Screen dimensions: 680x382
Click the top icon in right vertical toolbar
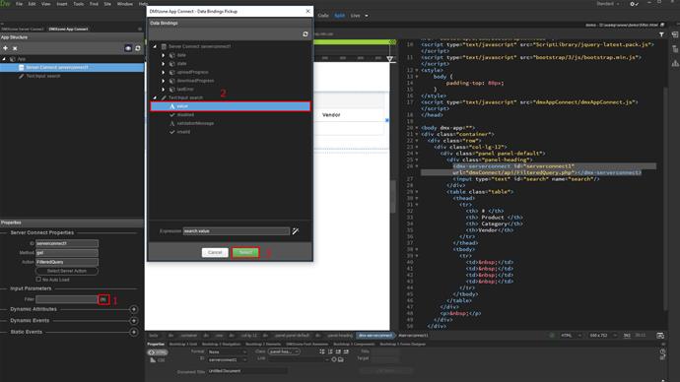675,34
